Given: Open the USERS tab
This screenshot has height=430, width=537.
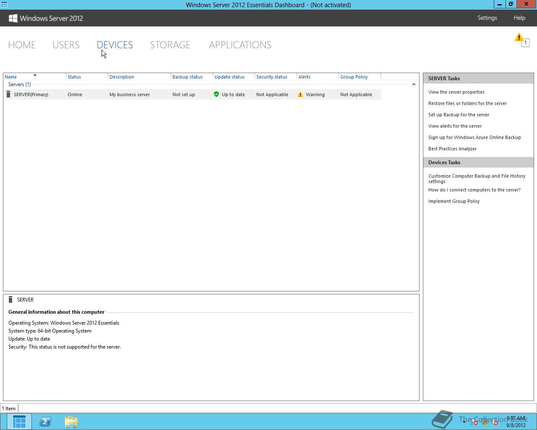Looking at the screenshot, I should click(66, 45).
